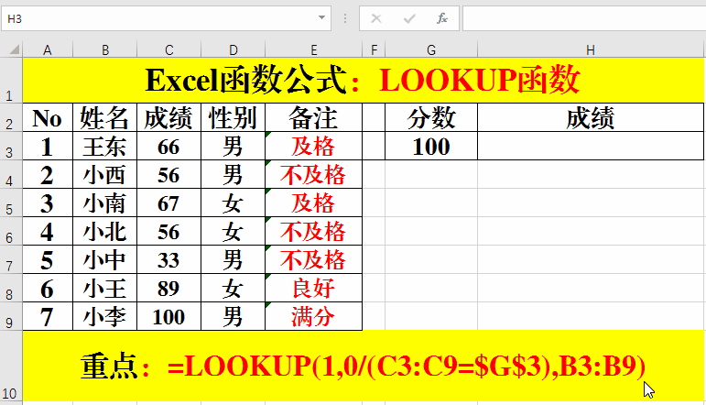The image size is (706, 405).
Task: Open Insert Function fx dialog
Action: 442,18
